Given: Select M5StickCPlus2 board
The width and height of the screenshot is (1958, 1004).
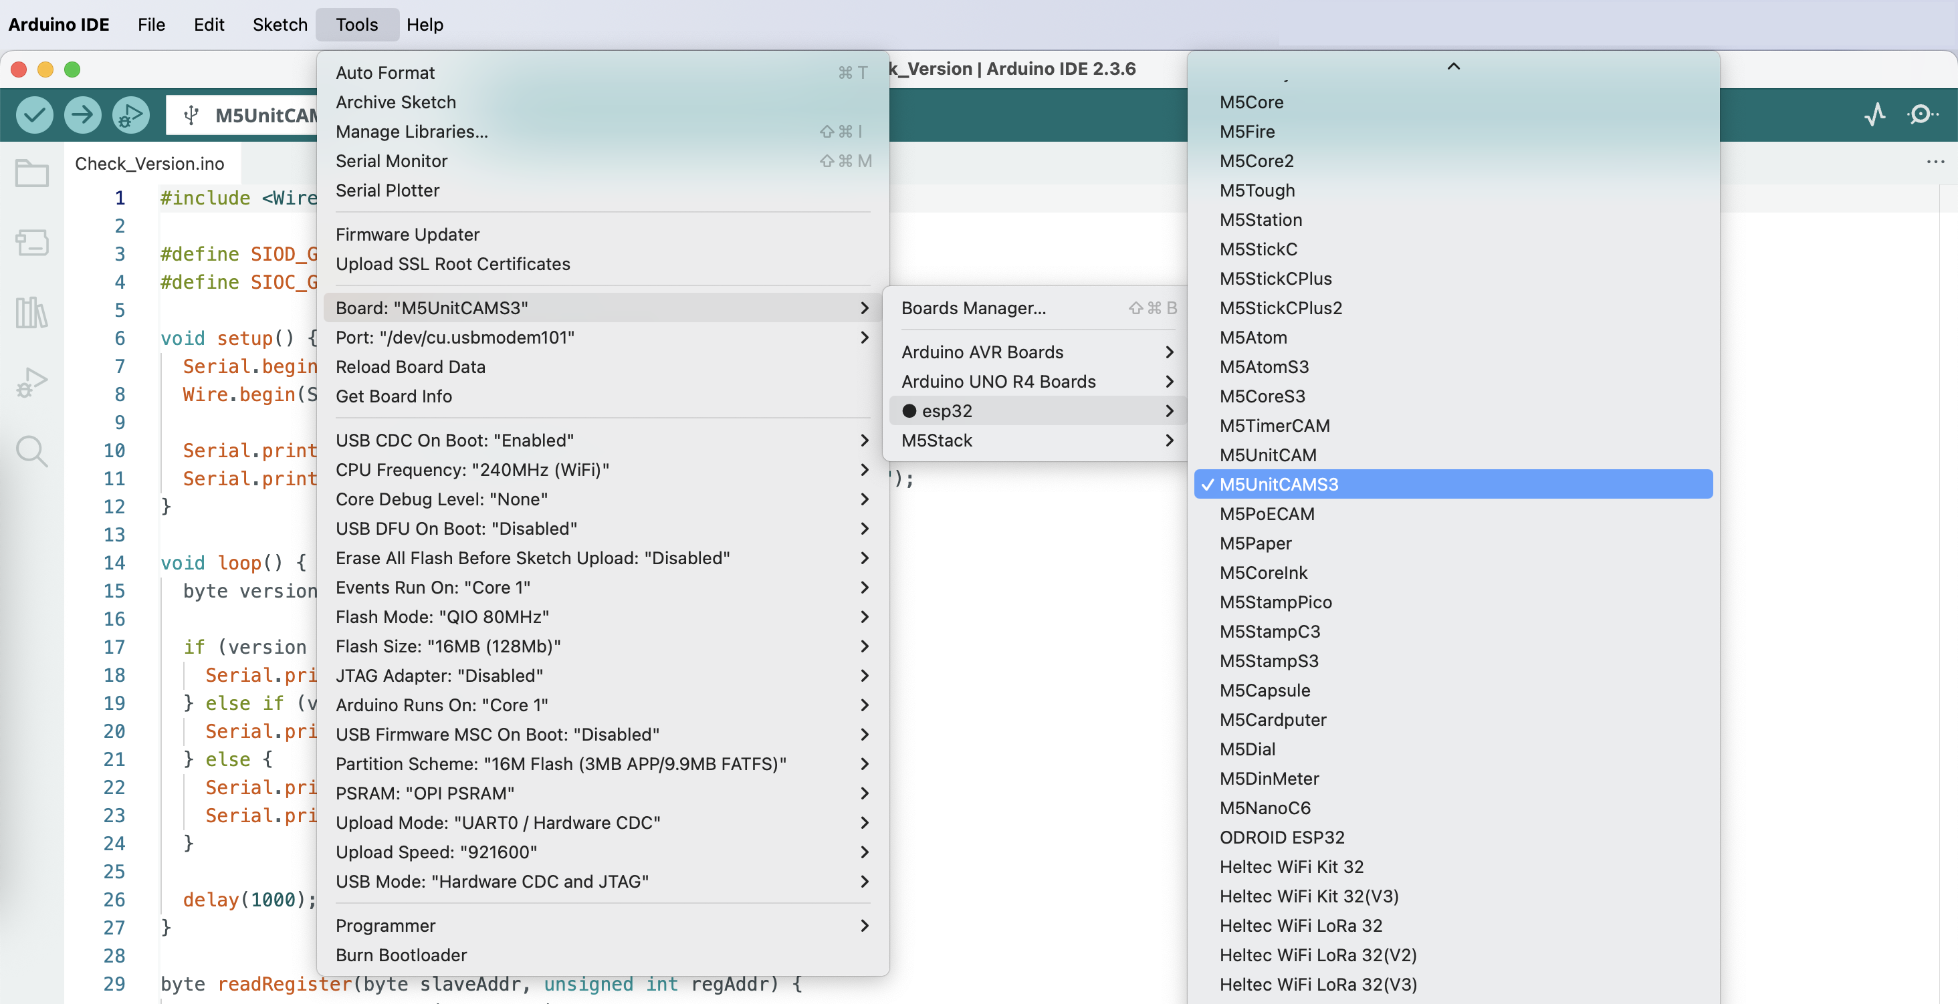Looking at the screenshot, I should pos(1453,307).
